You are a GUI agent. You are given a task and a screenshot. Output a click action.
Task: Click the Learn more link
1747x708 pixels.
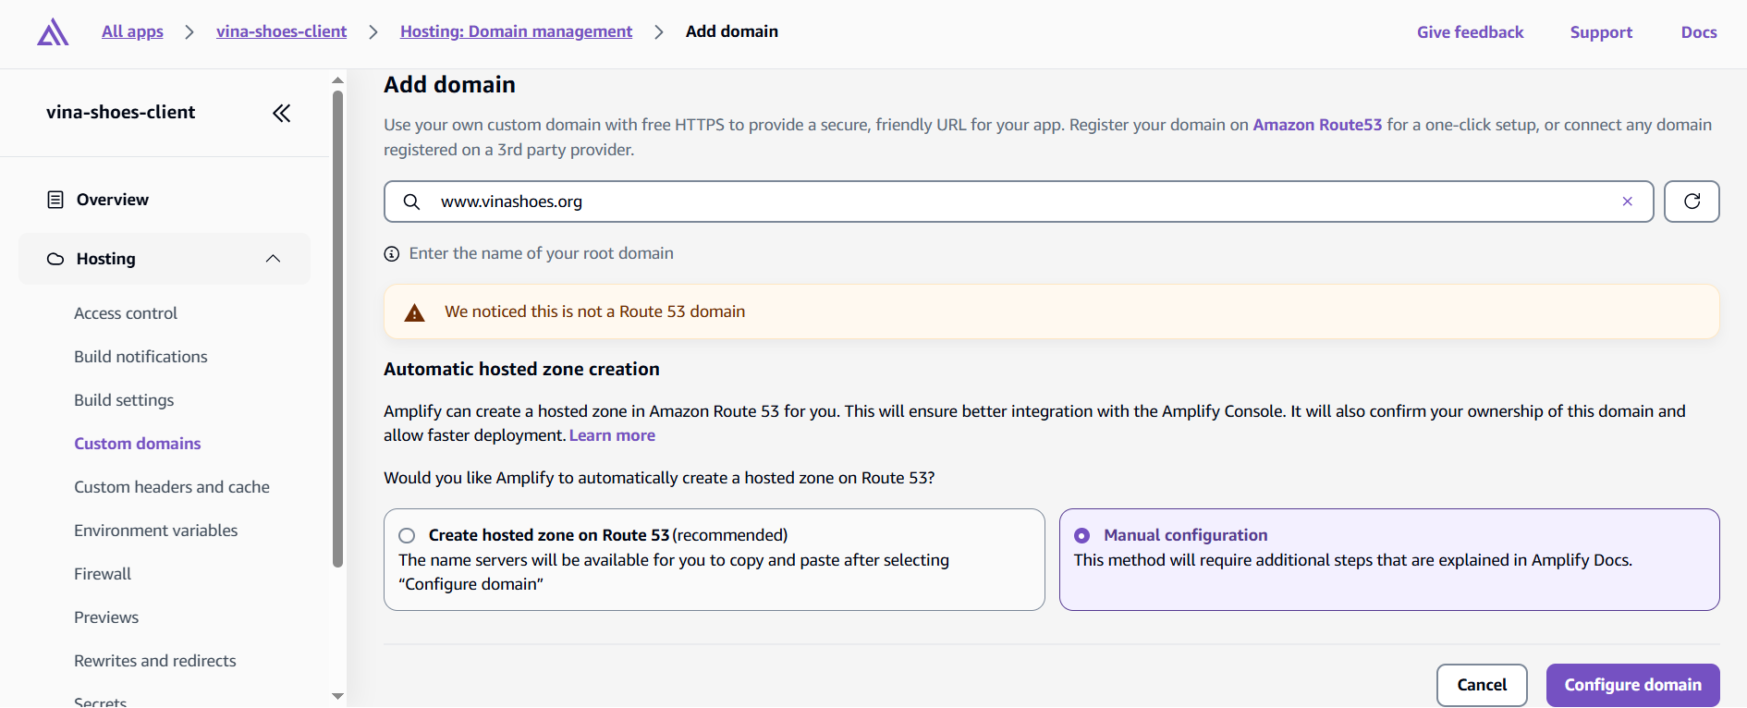612,435
